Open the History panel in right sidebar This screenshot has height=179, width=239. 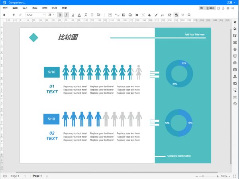point(235,104)
